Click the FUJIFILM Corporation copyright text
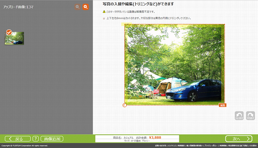Image resolution: width=258 pixels, height=148 pixels. tap(25, 146)
